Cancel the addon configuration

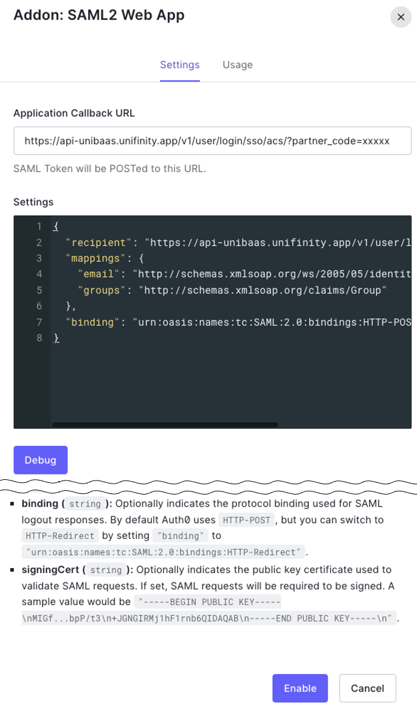(x=367, y=689)
